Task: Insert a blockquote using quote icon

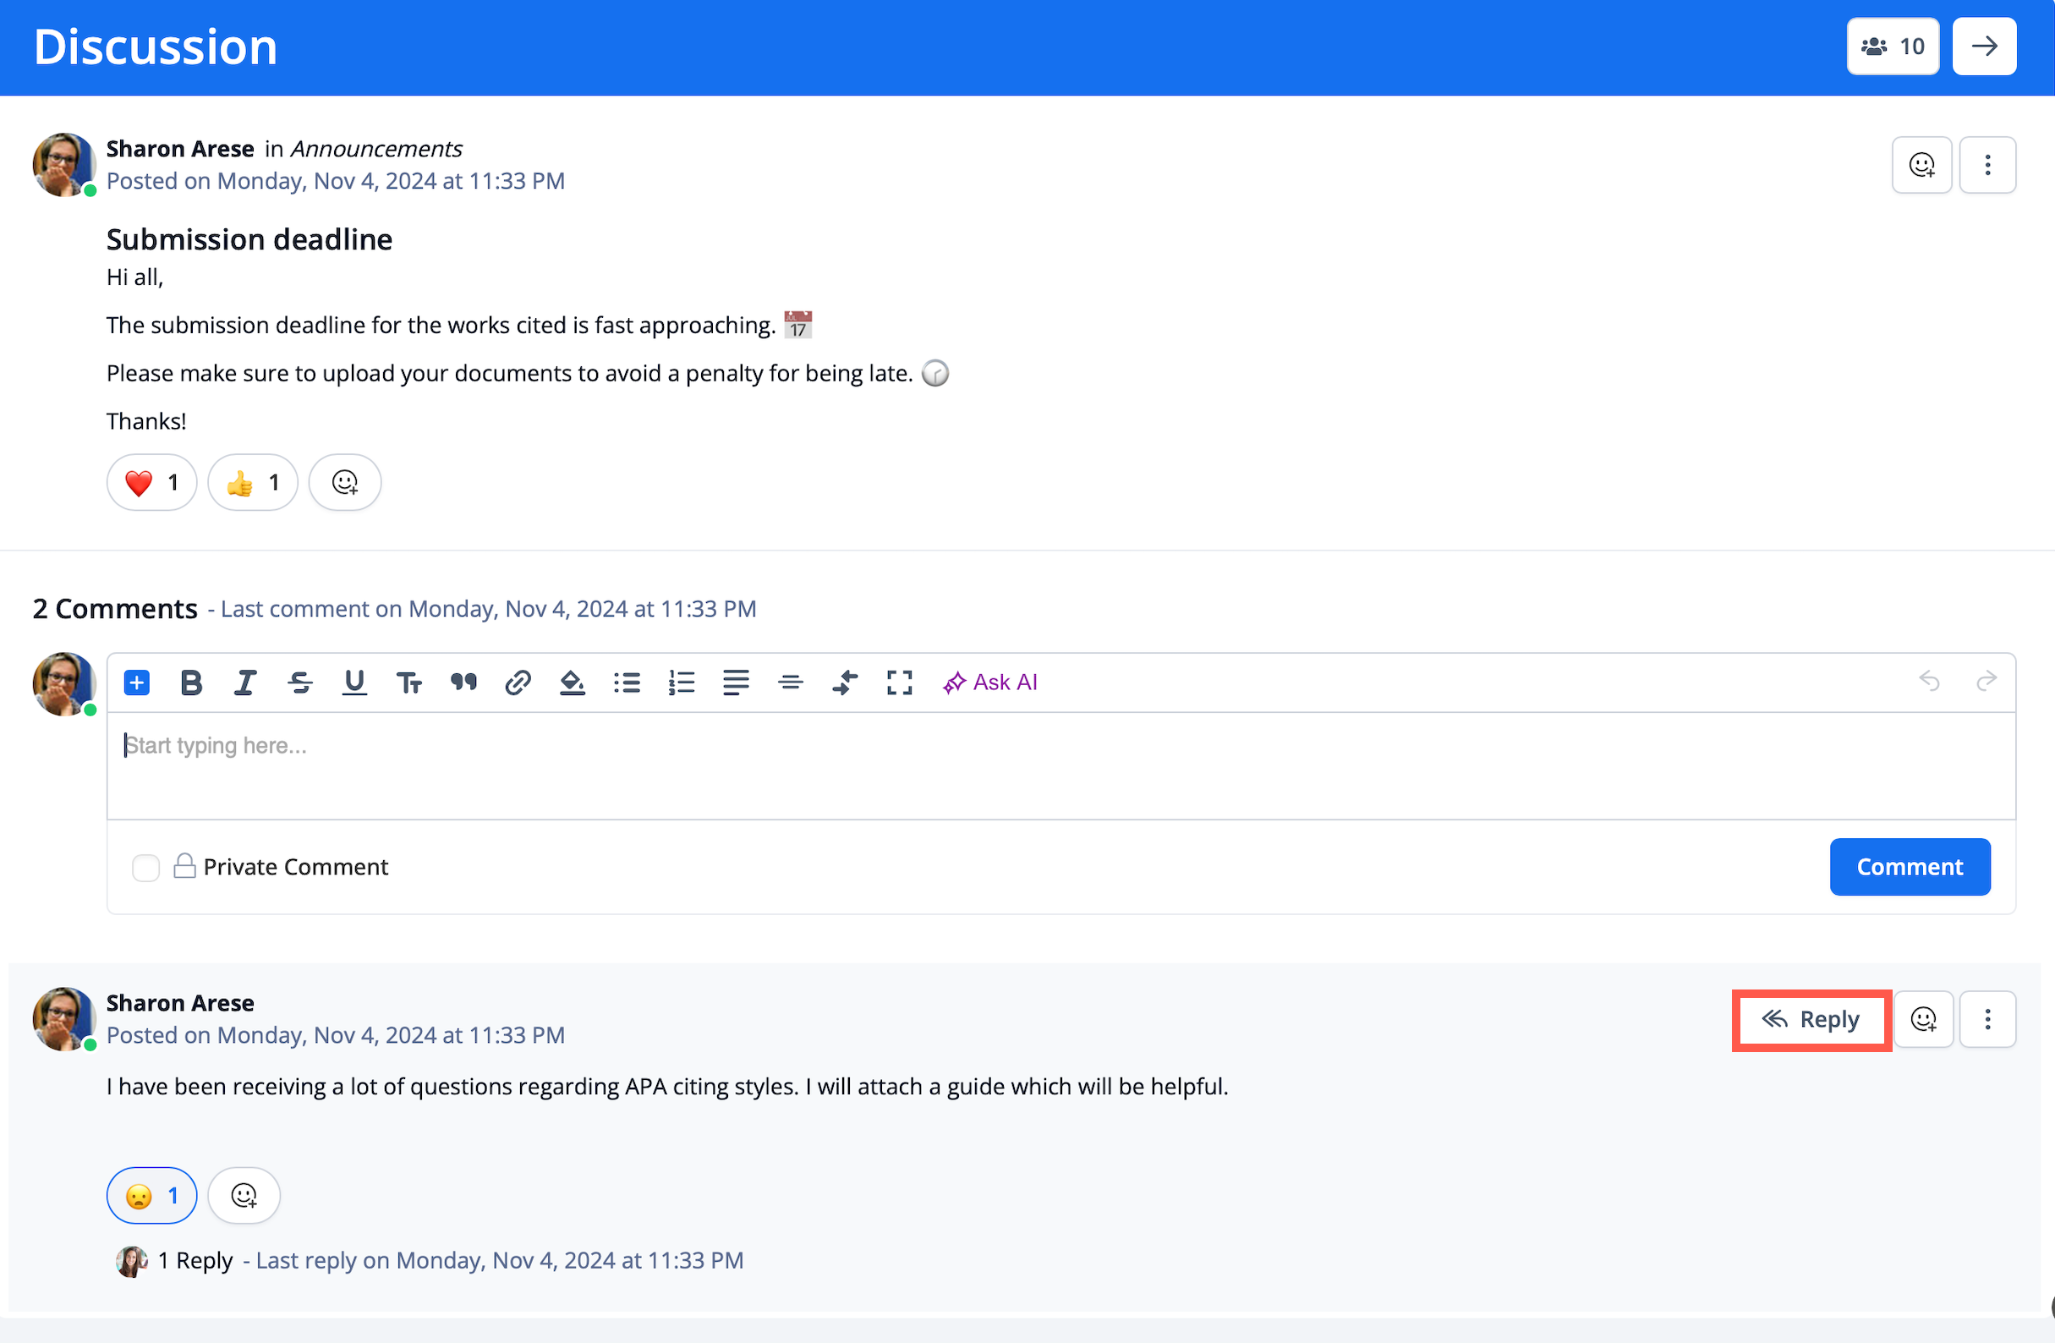Action: 463,682
